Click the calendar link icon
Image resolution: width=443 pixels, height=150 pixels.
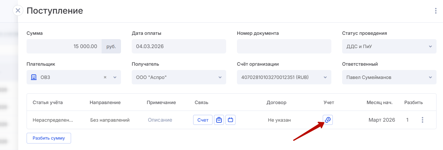click(x=230, y=120)
